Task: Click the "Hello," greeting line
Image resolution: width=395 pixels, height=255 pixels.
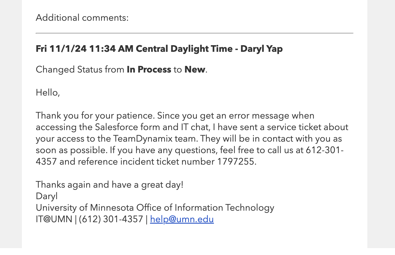Action: (48, 93)
